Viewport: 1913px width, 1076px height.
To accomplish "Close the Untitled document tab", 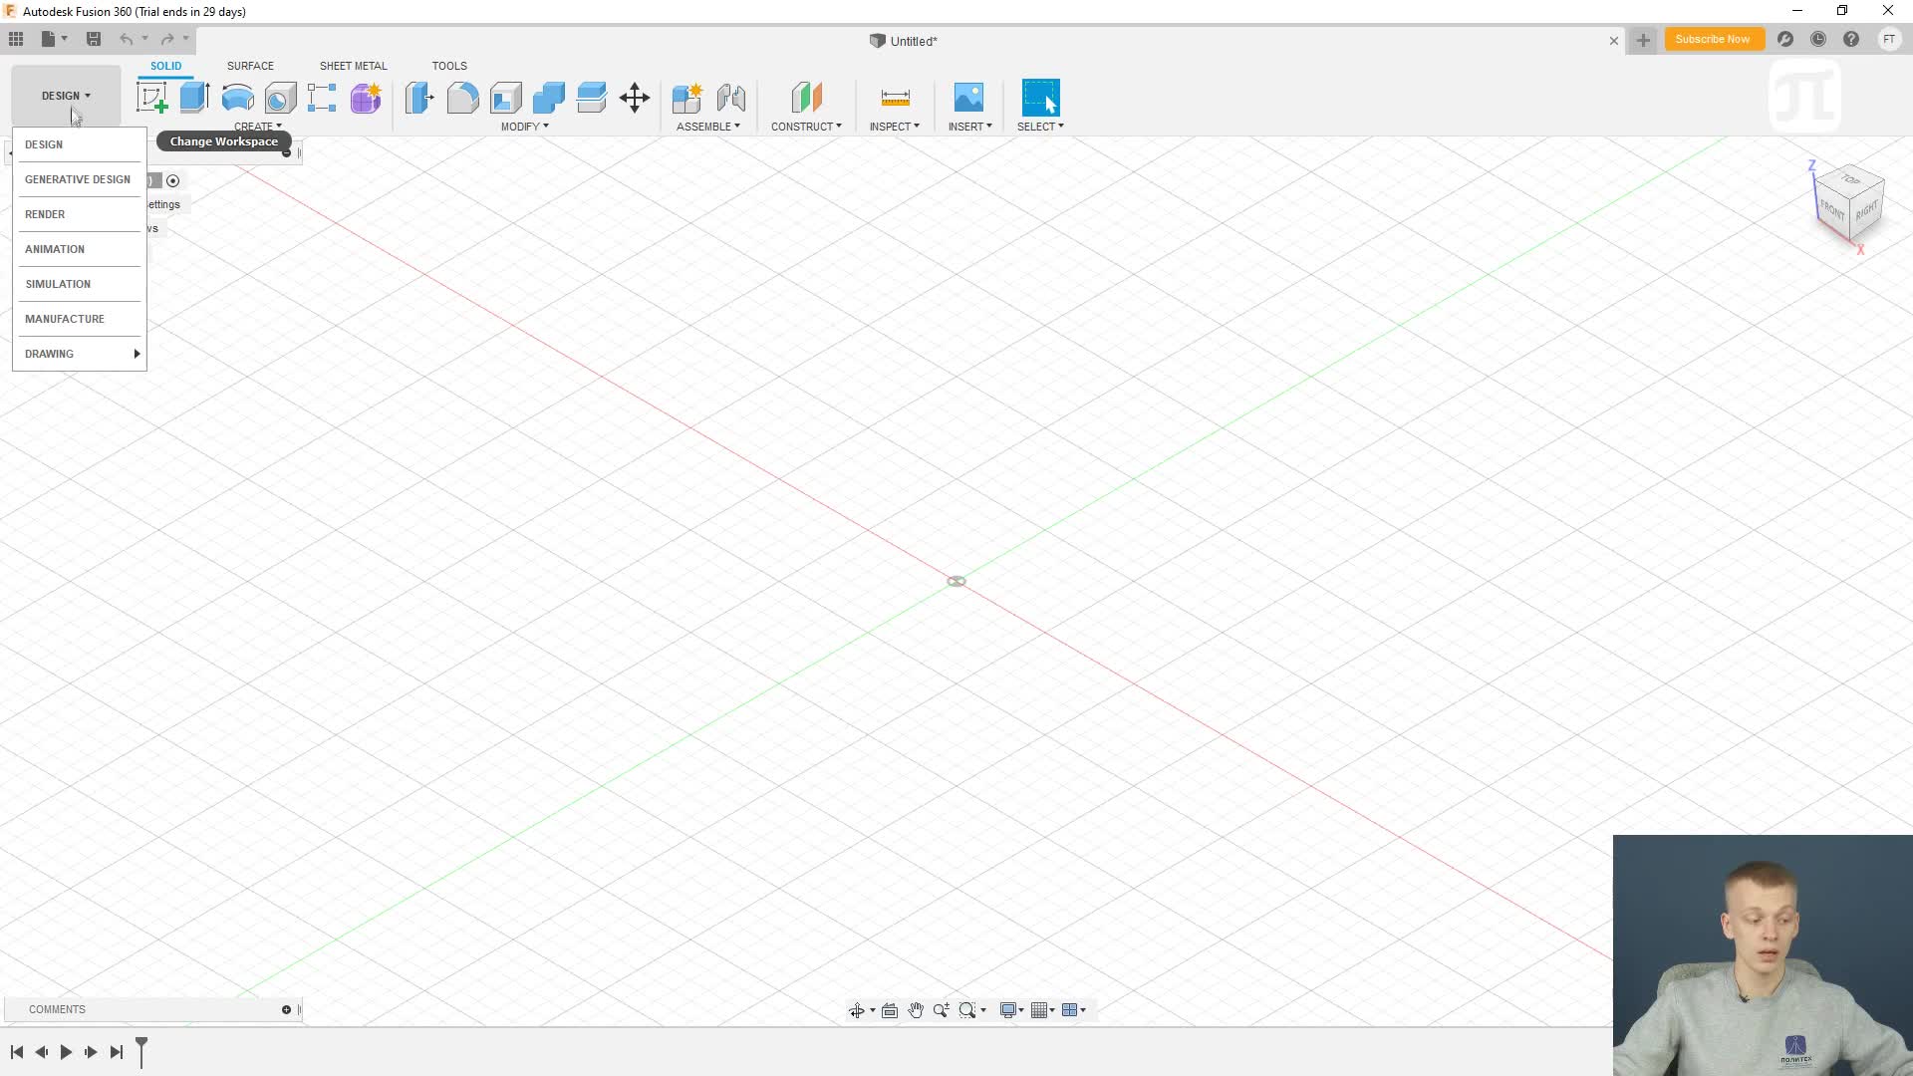I will (1614, 41).
